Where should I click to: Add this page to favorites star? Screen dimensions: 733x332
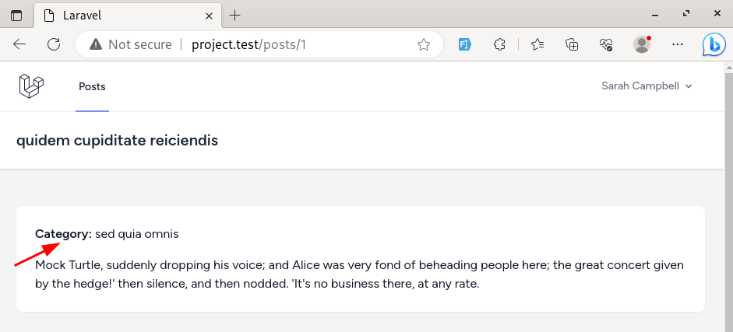coord(424,44)
